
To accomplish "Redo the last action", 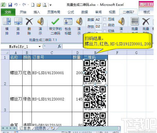I will click(24, 5).
